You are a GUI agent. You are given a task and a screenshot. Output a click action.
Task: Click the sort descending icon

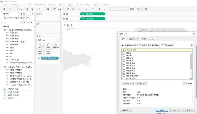[79, 9]
